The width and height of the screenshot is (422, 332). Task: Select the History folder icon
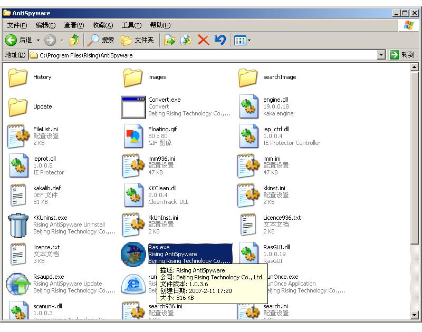point(18,77)
